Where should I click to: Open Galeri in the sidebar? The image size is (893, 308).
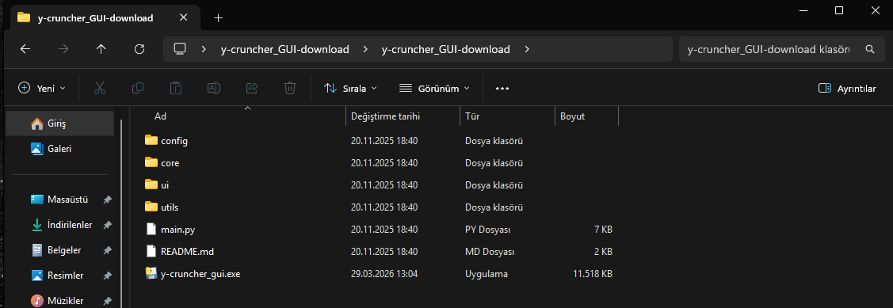click(59, 149)
